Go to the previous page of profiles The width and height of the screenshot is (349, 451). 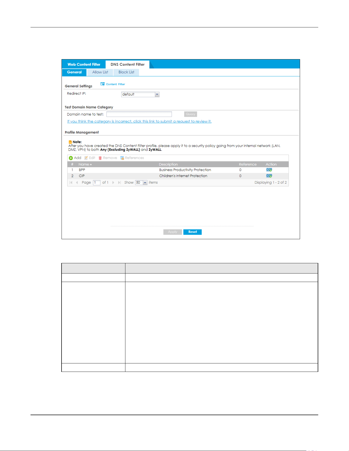tap(77, 183)
